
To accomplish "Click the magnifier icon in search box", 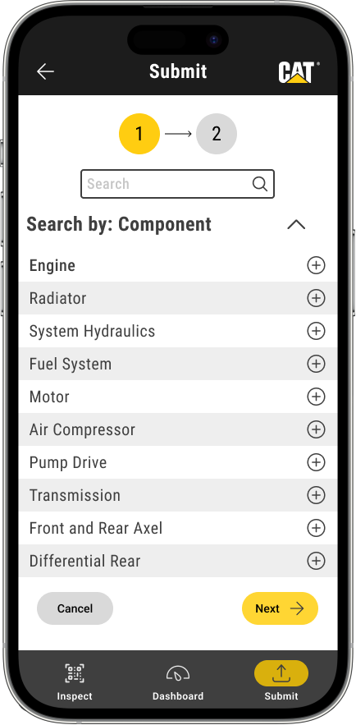I will click(260, 184).
